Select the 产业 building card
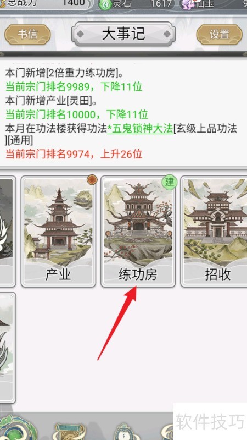247x440 pixels. click(58, 231)
